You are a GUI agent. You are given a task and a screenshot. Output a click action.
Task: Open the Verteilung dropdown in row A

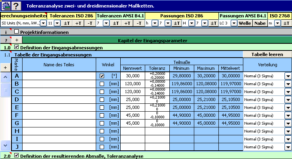[288, 76]
